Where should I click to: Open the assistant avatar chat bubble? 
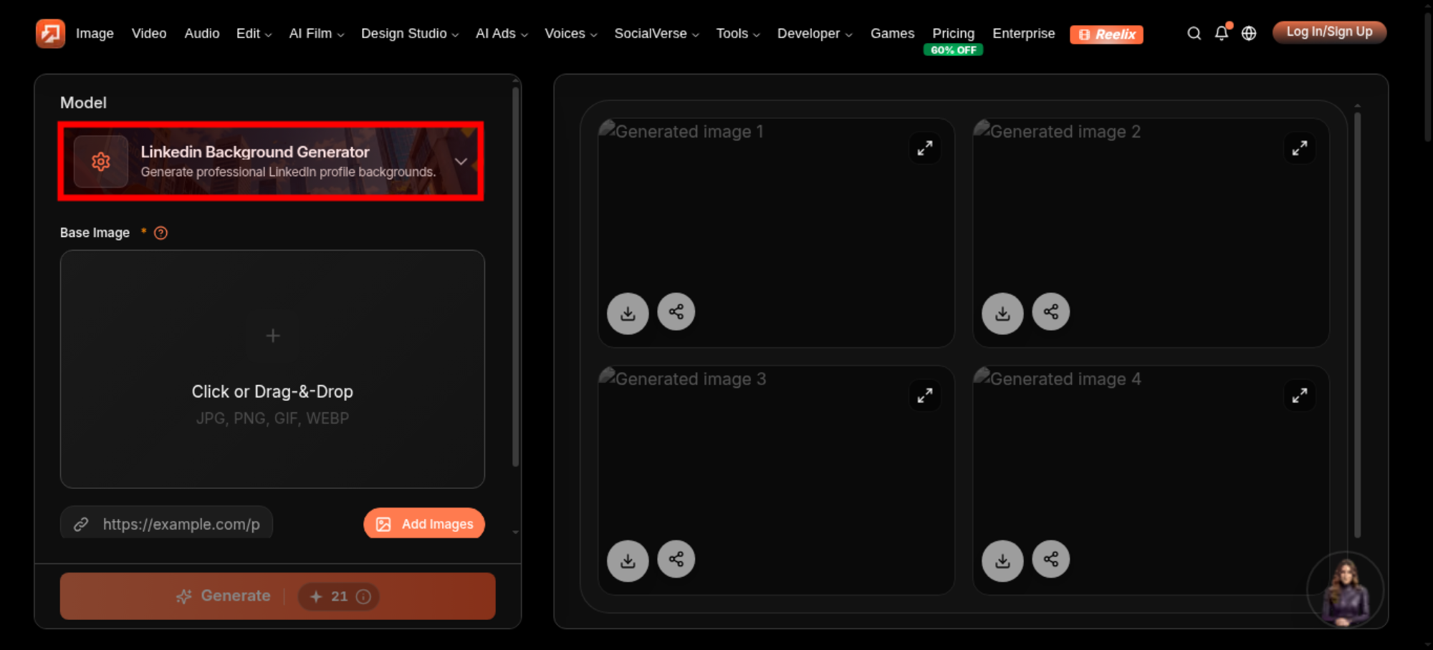pos(1346,590)
